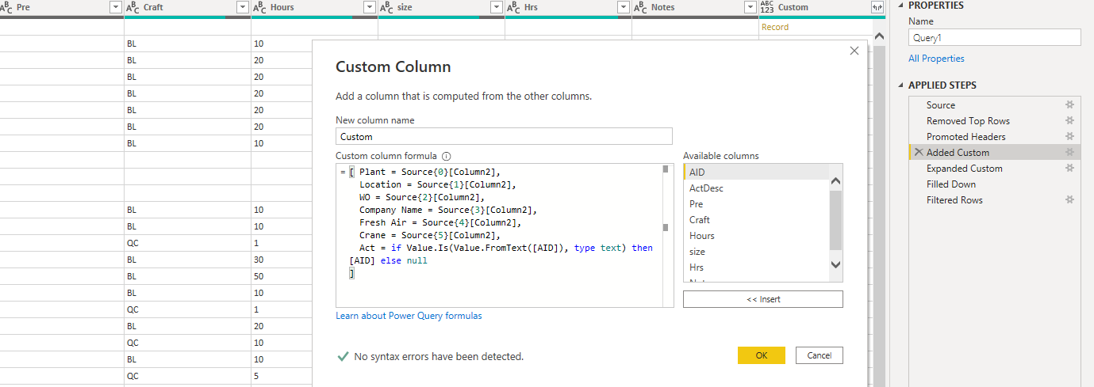Click the data table vertical scroll up arrow
Image resolution: width=1094 pixels, height=387 pixels.
click(878, 37)
